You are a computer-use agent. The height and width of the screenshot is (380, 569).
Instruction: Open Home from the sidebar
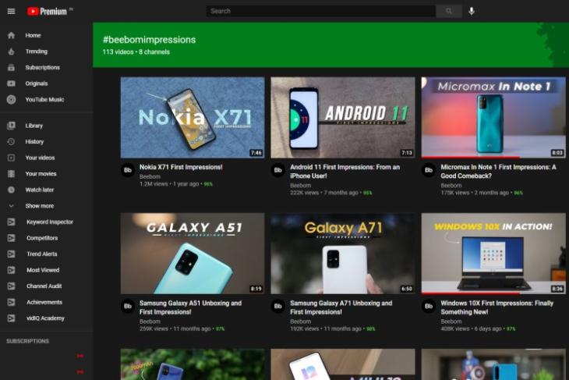[33, 35]
